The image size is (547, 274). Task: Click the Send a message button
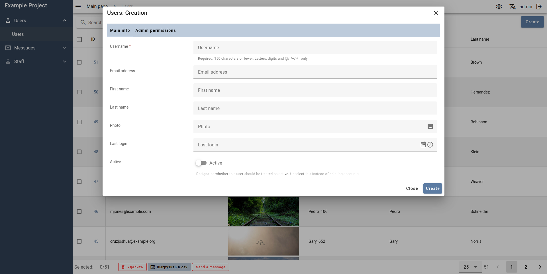tap(211, 267)
